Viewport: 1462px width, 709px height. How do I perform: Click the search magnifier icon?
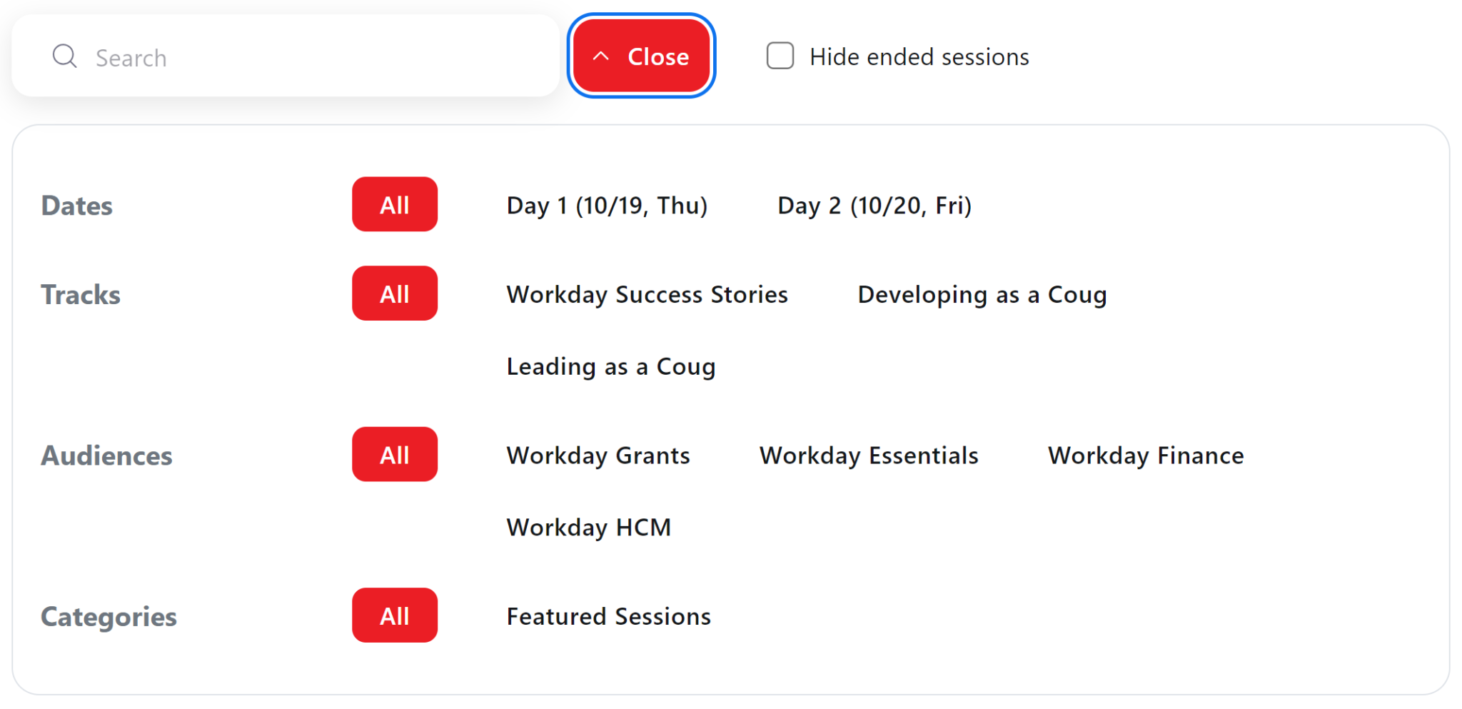64,56
